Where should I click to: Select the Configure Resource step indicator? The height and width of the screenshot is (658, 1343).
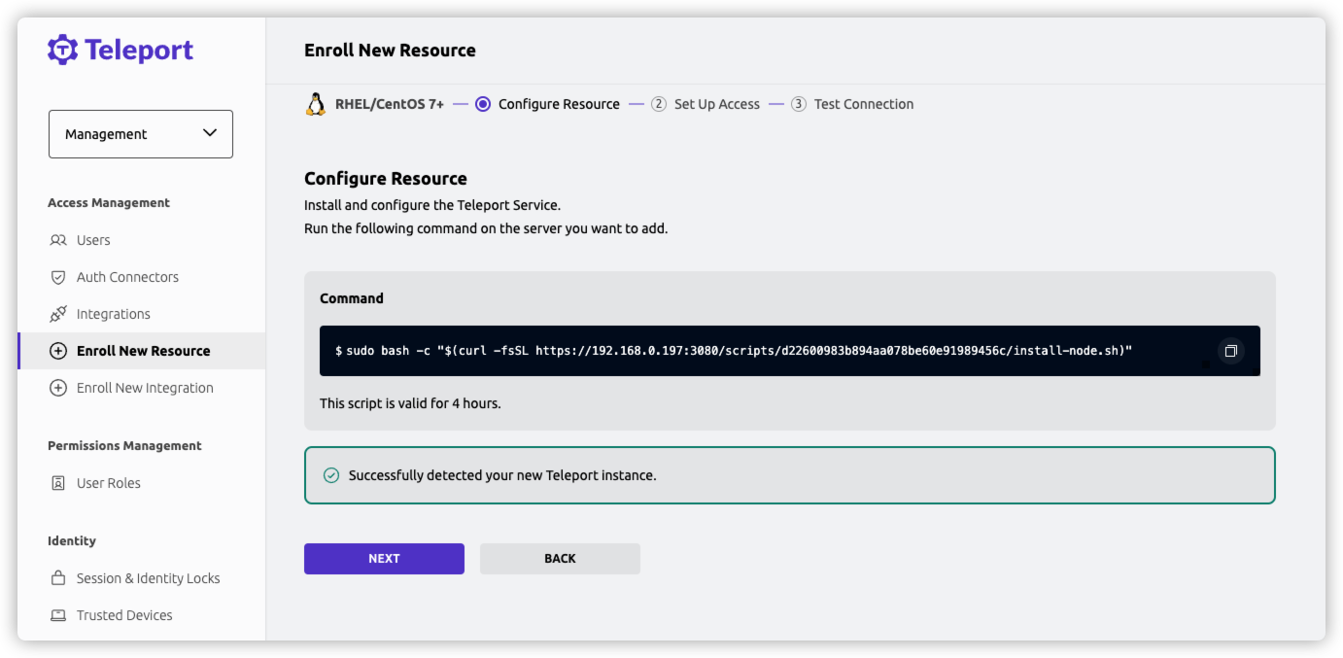(547, 104)
